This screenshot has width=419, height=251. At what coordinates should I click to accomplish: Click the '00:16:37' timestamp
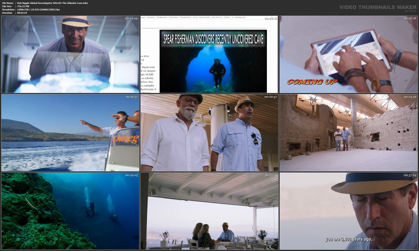(132, 97)
